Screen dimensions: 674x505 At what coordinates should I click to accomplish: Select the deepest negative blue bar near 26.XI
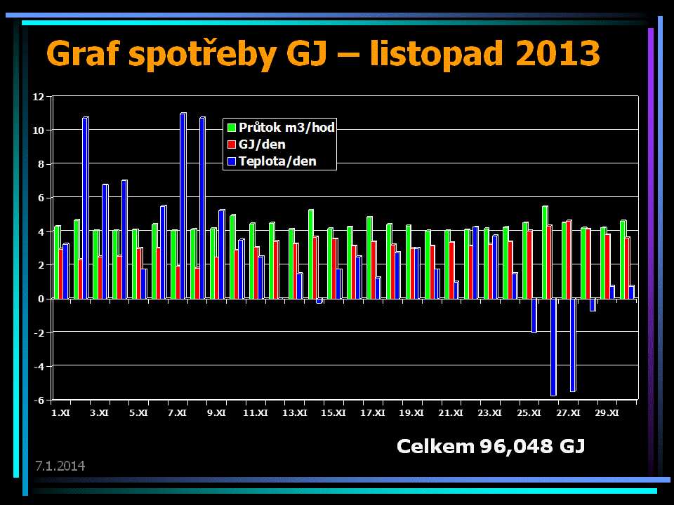[x=553, y=347]
